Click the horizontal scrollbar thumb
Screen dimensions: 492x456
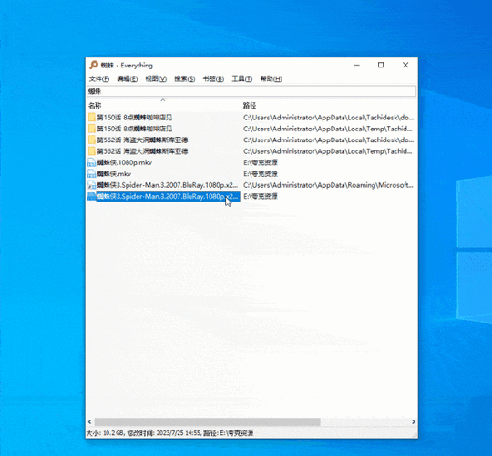click(x=207, y=421)
